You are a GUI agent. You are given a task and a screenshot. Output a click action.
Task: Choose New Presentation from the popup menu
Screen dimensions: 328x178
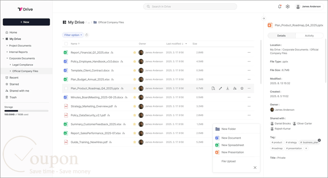236,152
